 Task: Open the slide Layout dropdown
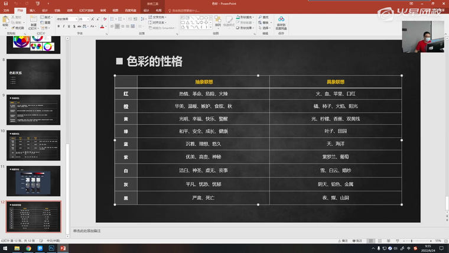pos(47,17)
